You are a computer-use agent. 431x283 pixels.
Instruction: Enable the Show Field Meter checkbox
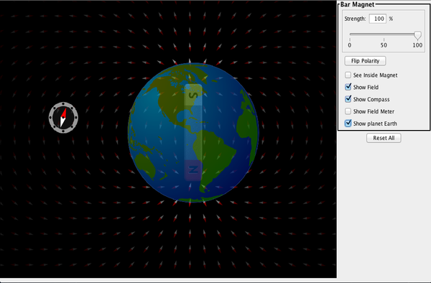point(348,111)
